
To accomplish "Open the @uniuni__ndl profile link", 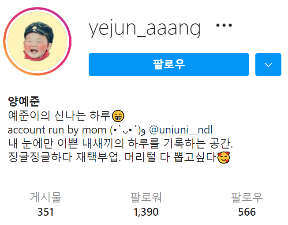I will (181, 130).
